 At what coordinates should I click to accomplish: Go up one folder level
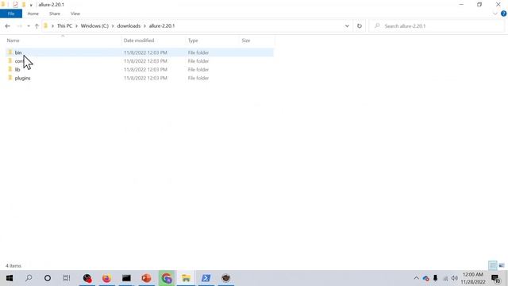coord(37,26)
